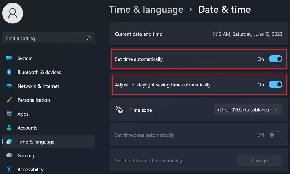Image resolution: width=290 pixels, height=174 pixels.
Task: Click the breadcrumb chevron before Date & time
Action: tap(191, 10)
